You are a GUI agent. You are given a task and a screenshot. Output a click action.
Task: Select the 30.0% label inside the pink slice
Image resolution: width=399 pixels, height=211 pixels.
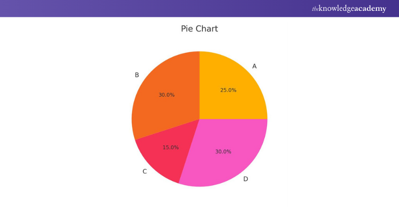[x=223, y=151]
